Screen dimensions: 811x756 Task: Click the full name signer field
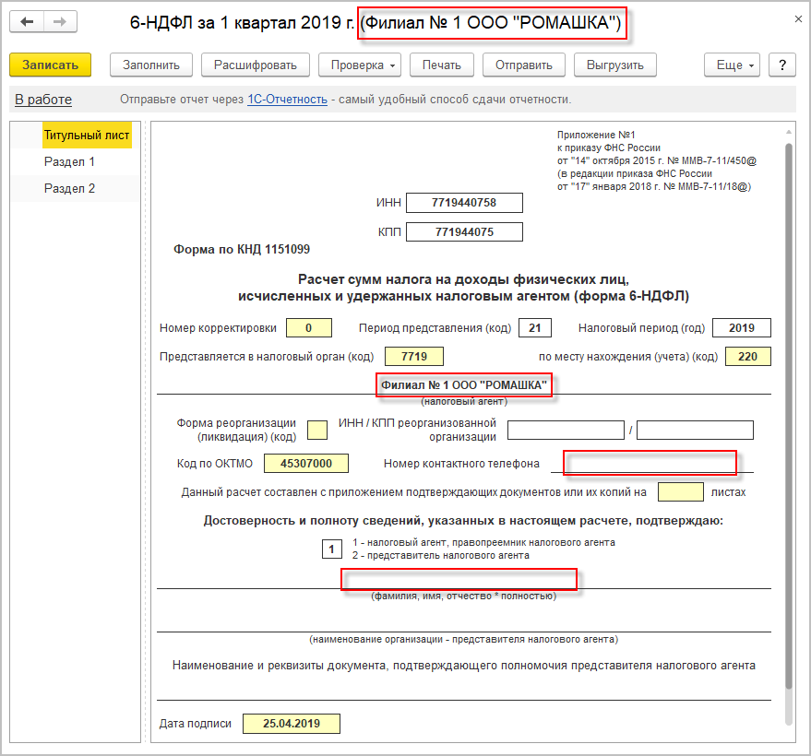tap(464, 580)
